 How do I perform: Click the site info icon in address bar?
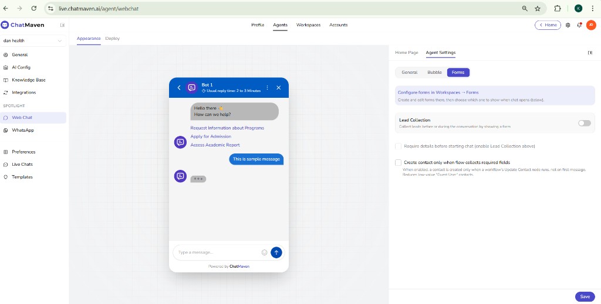pos(50,8)
